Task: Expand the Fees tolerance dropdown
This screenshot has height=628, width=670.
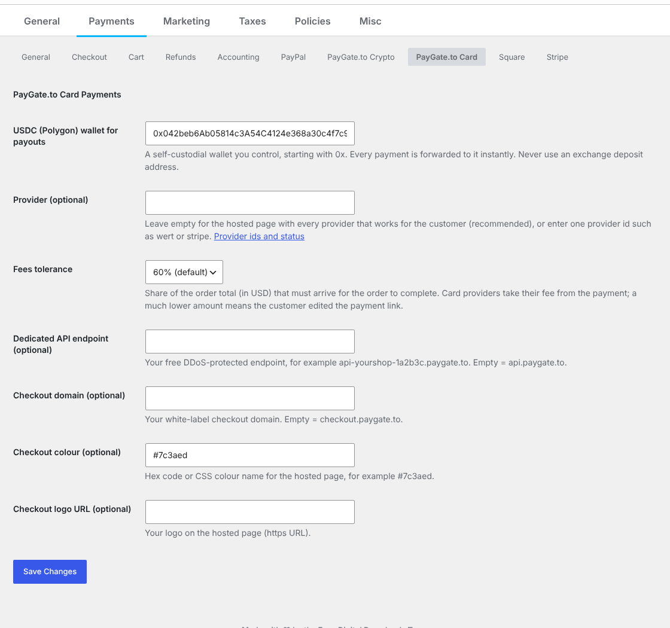Action: point(184,272)
